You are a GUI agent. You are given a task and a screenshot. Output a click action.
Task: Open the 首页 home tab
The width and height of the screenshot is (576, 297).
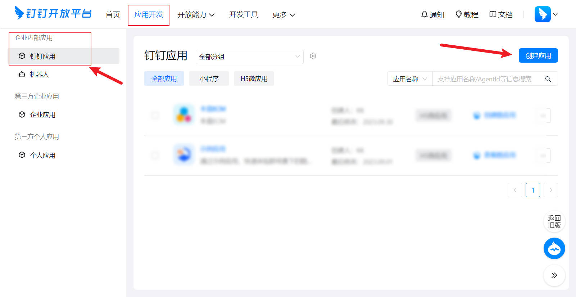pos(113,15)
